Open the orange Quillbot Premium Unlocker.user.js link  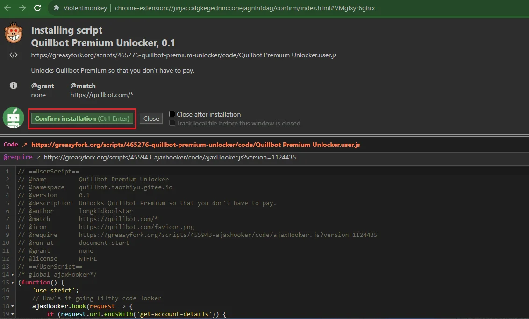point(196,145)
